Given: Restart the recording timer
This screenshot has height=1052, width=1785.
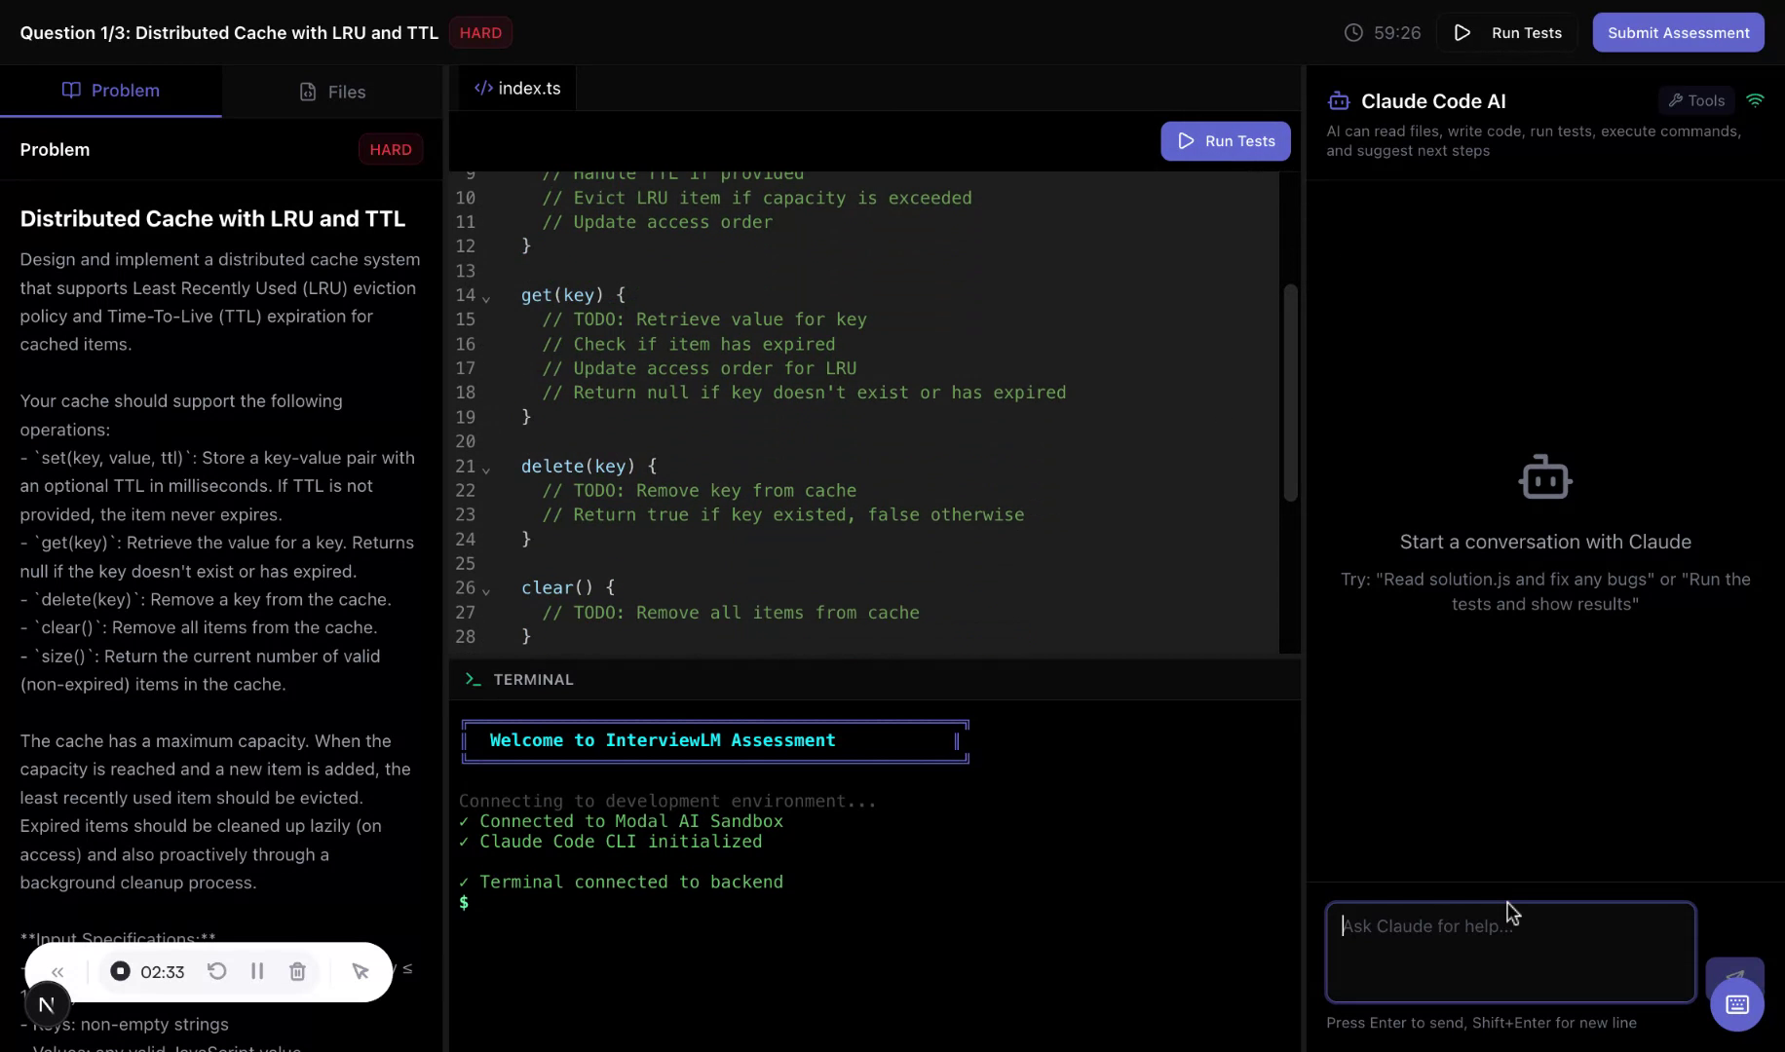Looking at the screenshot, I should pos(217,971).
